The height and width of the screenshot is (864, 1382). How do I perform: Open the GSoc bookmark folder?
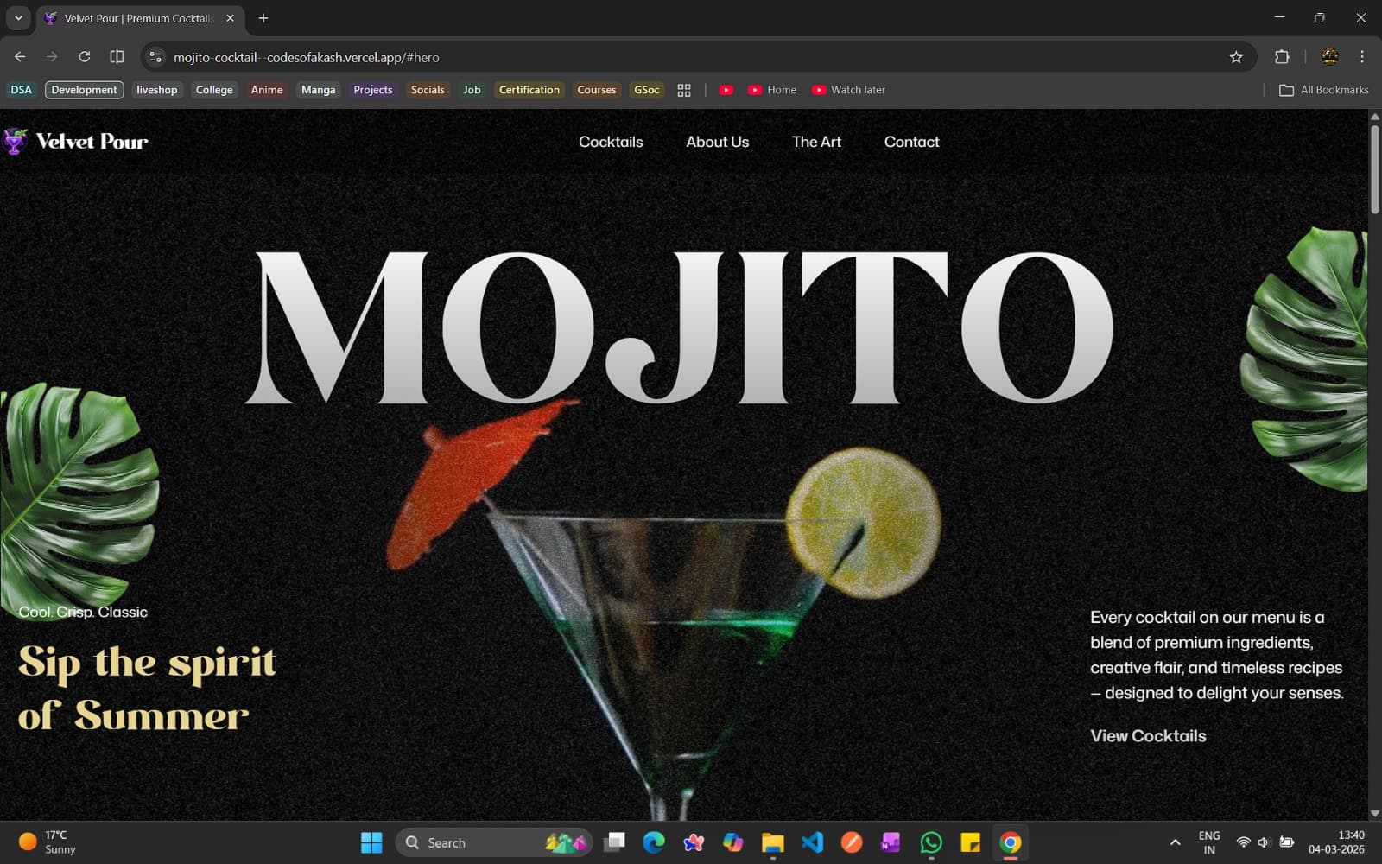(646, 90)
